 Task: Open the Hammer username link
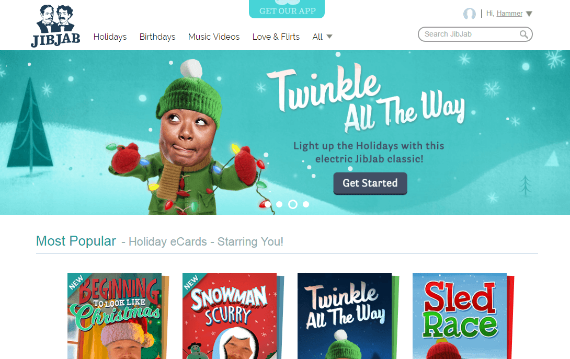pyautogui.click(x=509, y=14)
